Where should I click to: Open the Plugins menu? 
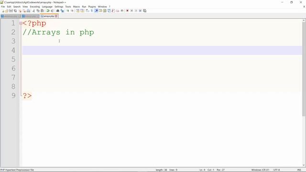92,7
